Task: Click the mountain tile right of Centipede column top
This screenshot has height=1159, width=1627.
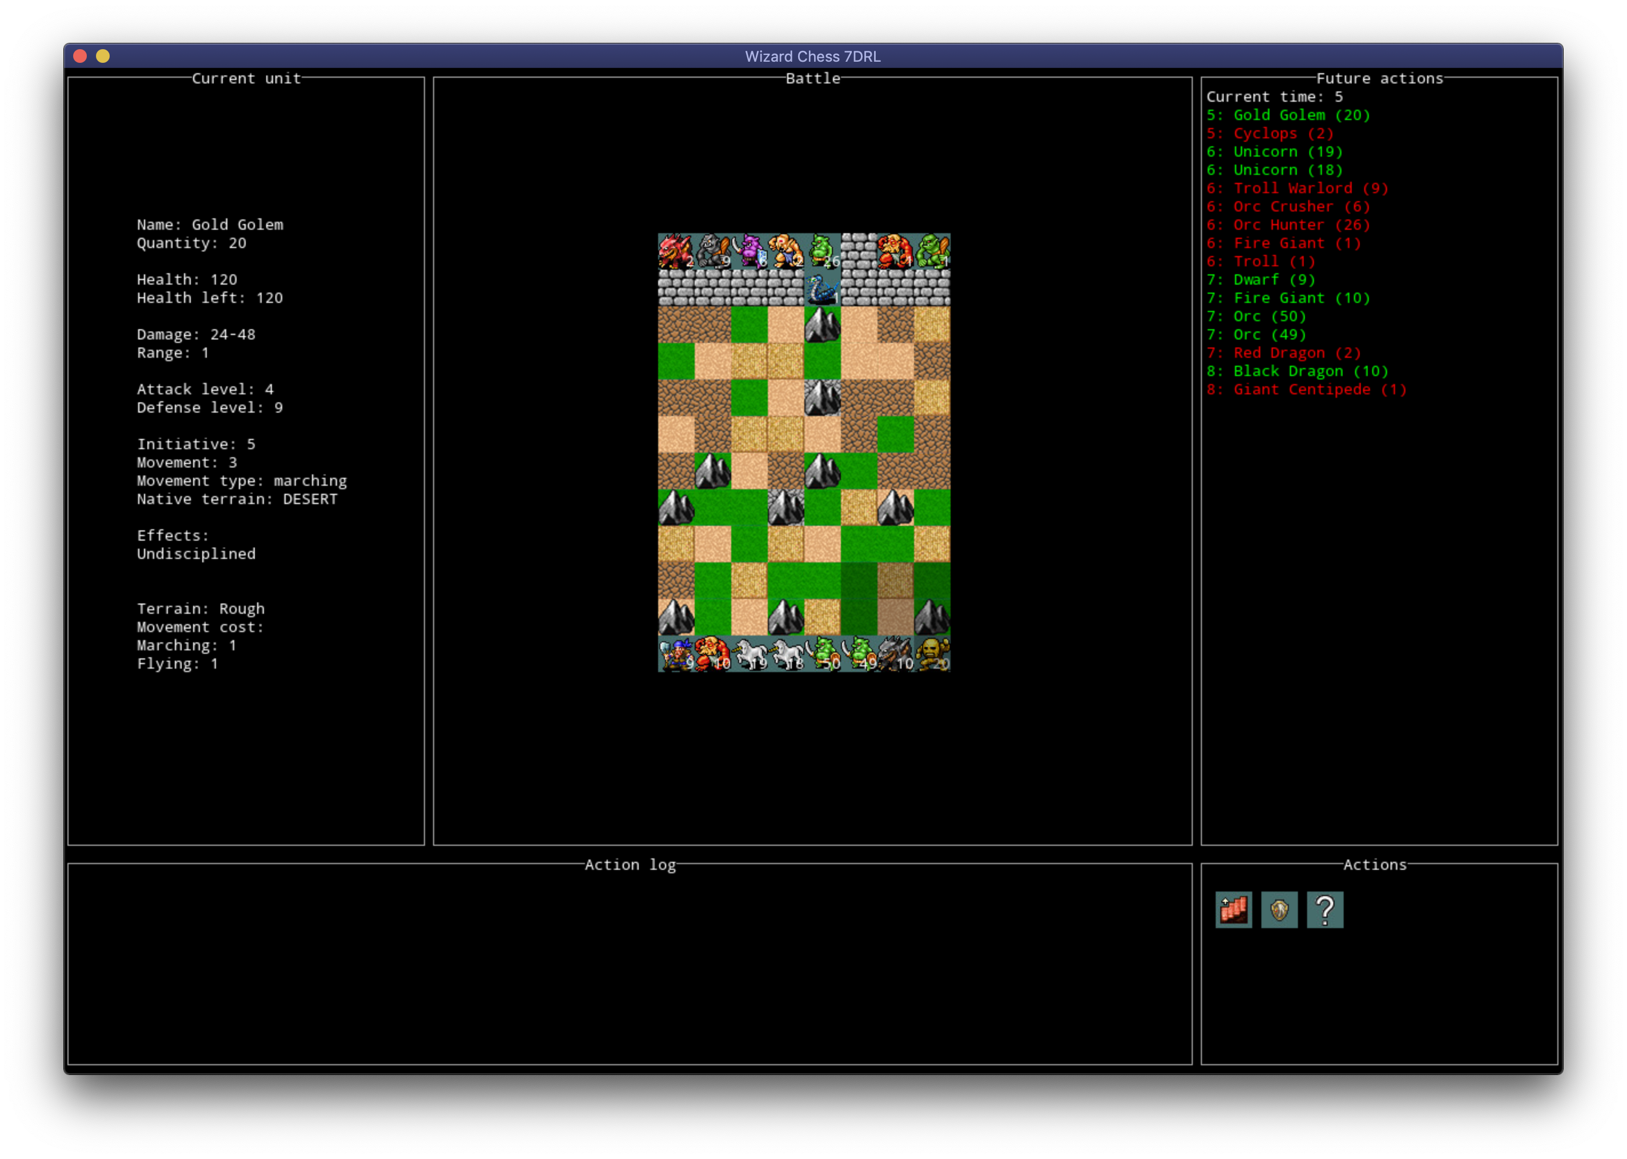Action: click(x=823, y=325)
